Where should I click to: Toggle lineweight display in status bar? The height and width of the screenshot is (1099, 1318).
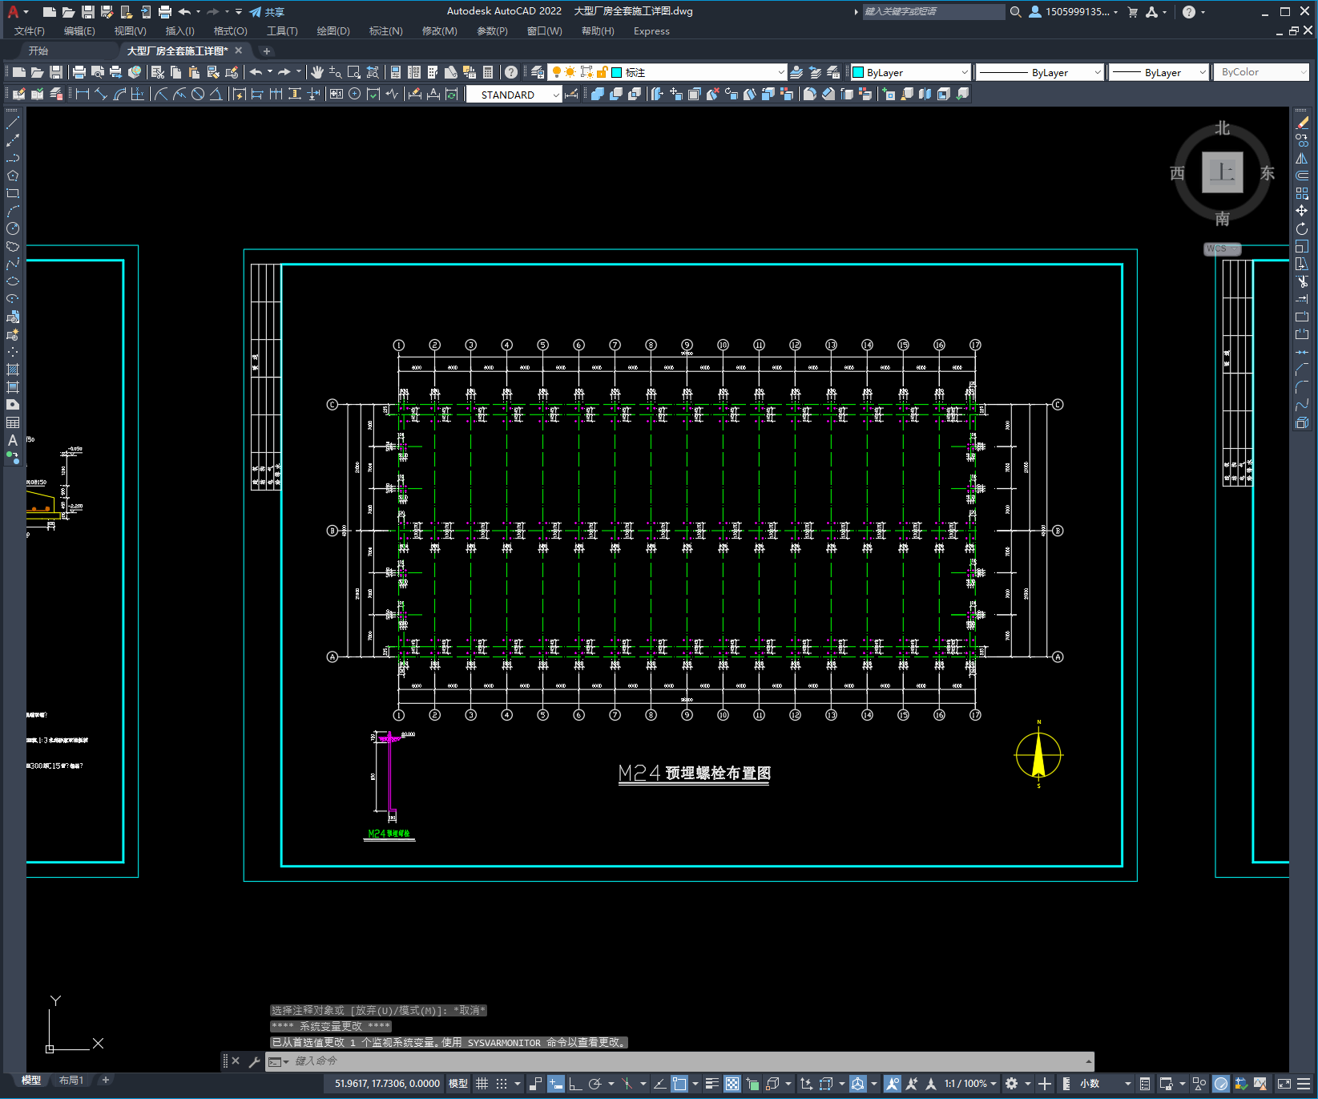pos(711,1084)
